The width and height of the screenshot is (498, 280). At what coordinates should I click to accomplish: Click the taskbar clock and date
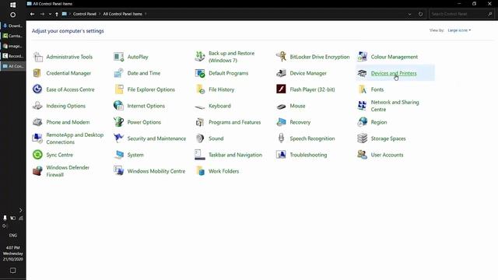pyautogui.click(x=13, y=254)
